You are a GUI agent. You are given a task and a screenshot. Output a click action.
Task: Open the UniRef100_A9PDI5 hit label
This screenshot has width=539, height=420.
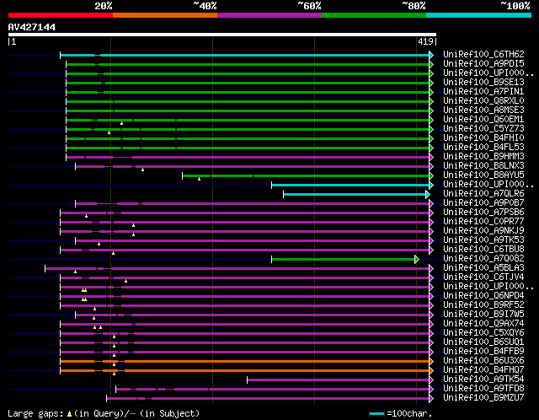(x=483, y=63)
